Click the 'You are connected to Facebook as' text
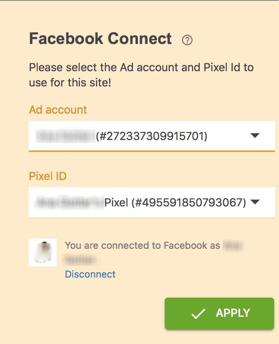279x344 pixels. (x=142, y=246)
